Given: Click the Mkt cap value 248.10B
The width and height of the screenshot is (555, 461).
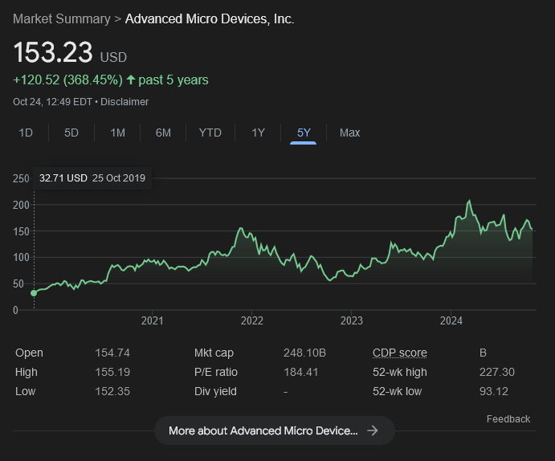Looking at the screenshot, I should pos(304,353).
